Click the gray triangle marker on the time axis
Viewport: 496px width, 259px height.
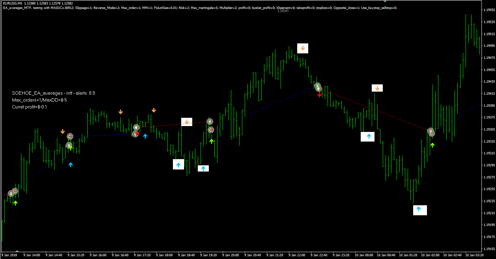[x=17, y=250]
